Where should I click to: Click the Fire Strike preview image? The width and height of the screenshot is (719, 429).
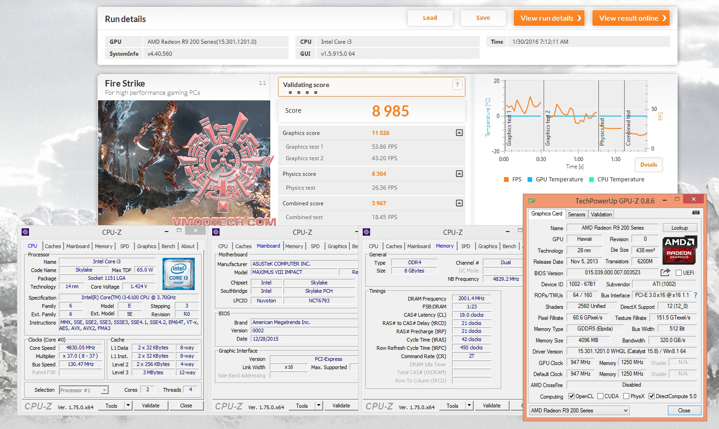point(184,162)
